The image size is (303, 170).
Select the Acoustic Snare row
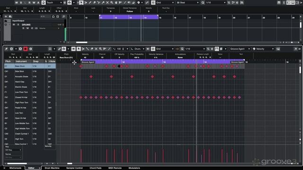30,76
